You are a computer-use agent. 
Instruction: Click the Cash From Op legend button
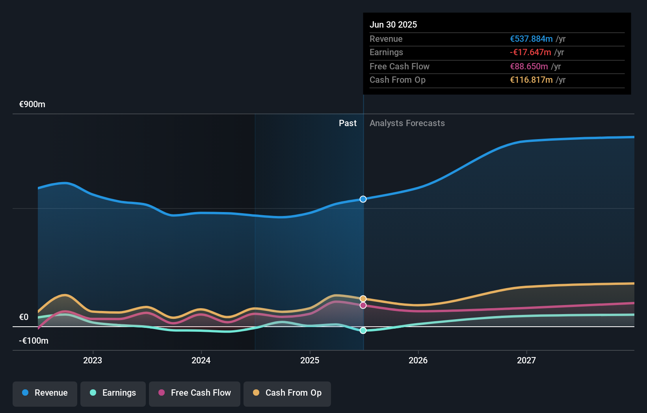pyautogui.click(x=287, y=393)
